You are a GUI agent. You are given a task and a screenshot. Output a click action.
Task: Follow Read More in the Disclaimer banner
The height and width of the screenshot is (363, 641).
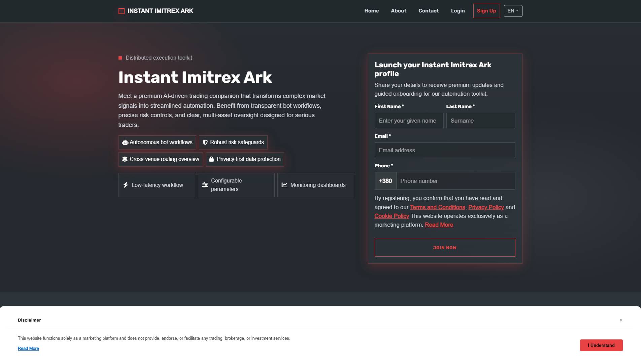point(28,349)
